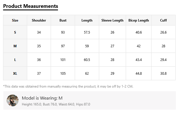
Task: Click the Sleeve Length column header
Action: click(112, 20)
